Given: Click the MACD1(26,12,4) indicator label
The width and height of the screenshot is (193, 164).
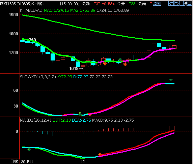Looking at the screenshot, I should (35, 120).
